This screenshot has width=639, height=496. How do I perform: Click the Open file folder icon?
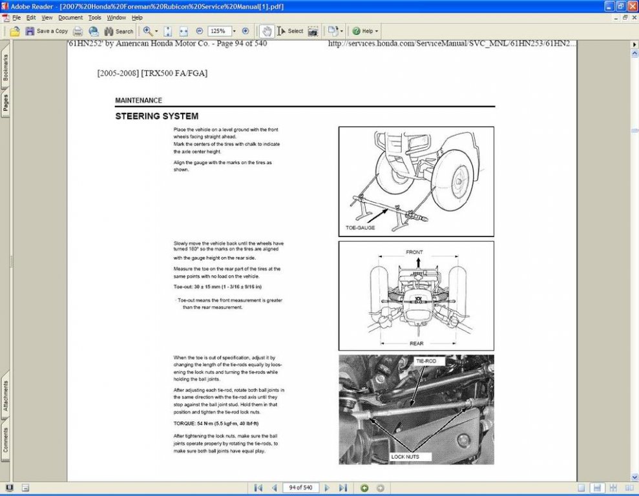(x=14, y=31)
